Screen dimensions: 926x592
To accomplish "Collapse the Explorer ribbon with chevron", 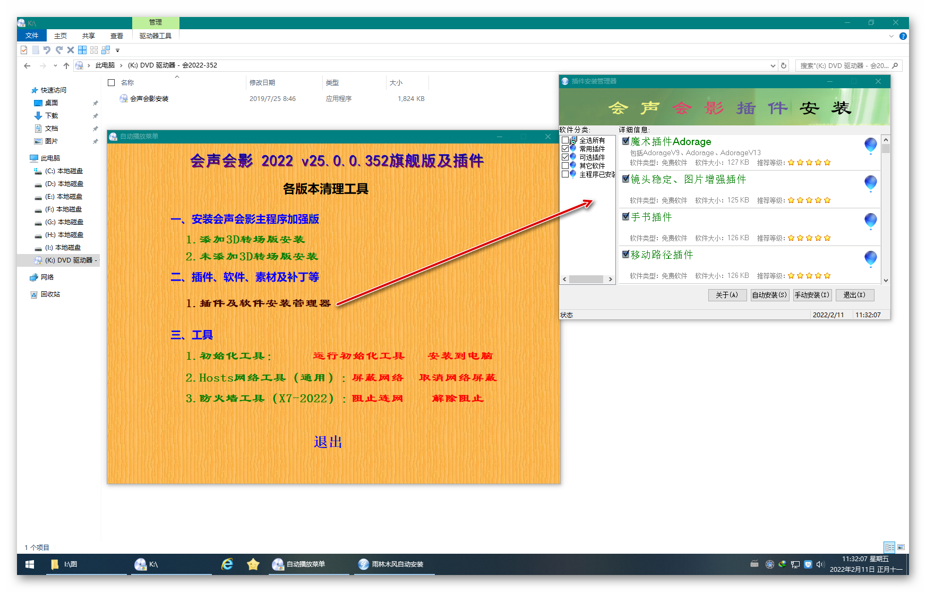I will point(891,36).
